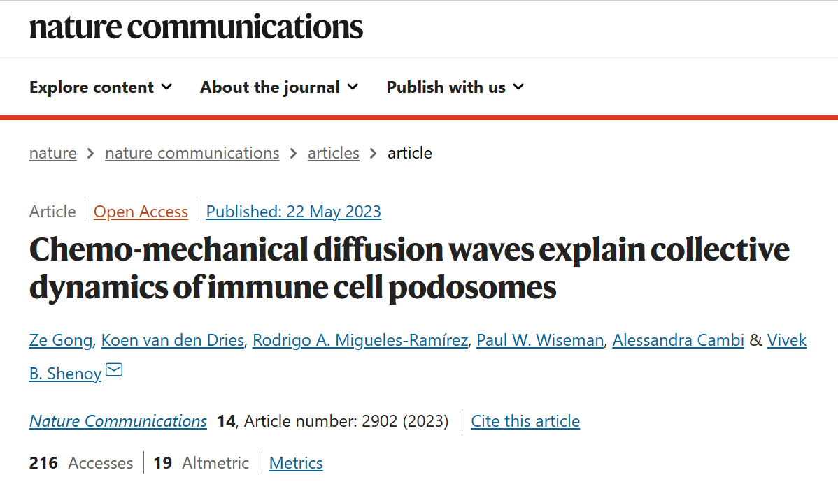Click the nature communications logo

click(196, 27)
